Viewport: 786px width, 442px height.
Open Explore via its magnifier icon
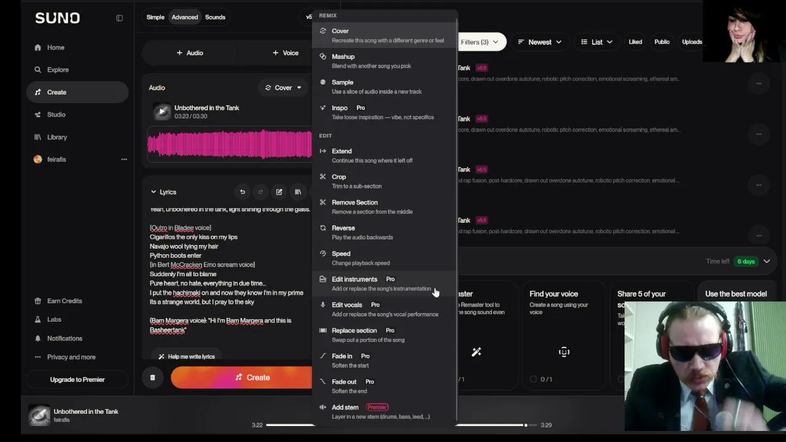pos(38,70)
